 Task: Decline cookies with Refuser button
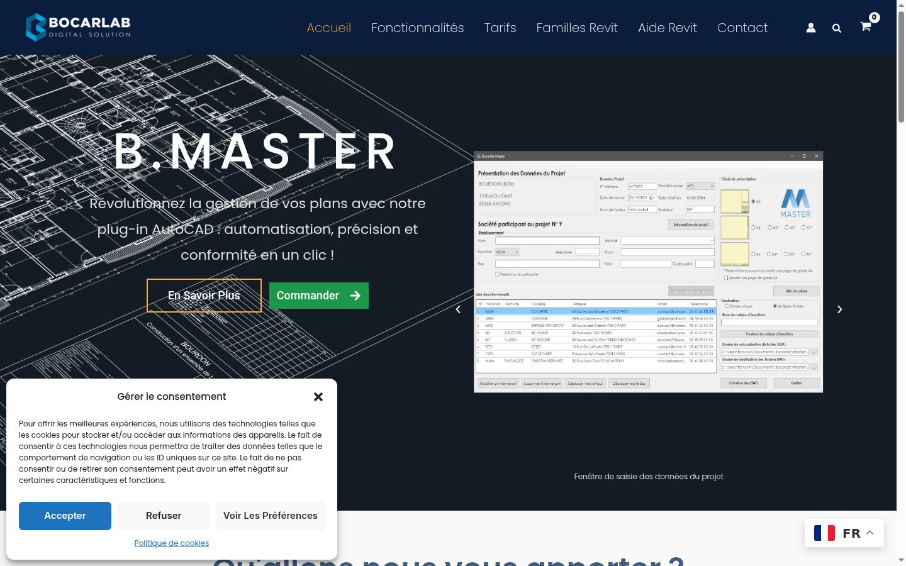click(x=164, y=516)
